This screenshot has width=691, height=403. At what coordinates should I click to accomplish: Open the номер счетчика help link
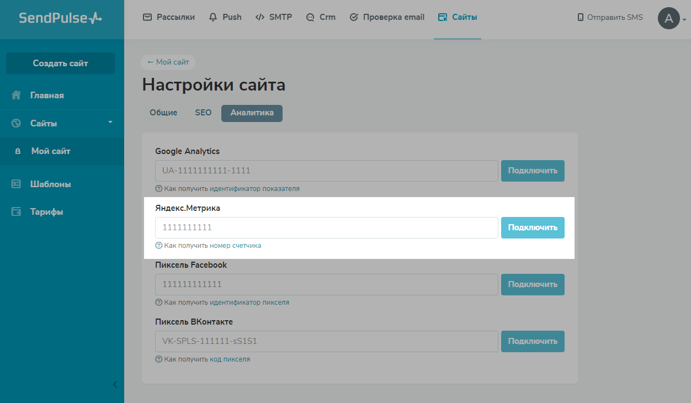pos(235,246)
